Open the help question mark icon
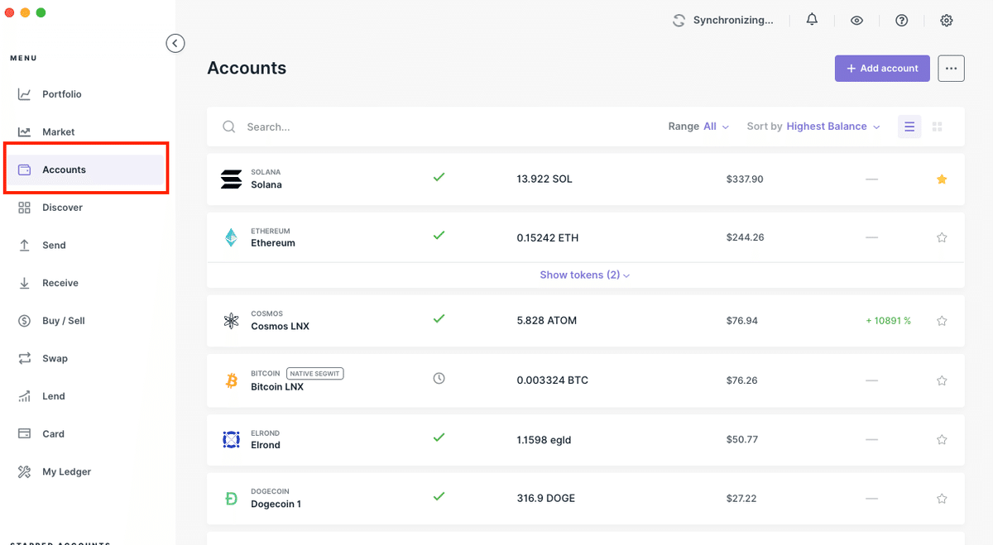Image resolution: width=993 pixels, height=545 pixels. point(902,21)
